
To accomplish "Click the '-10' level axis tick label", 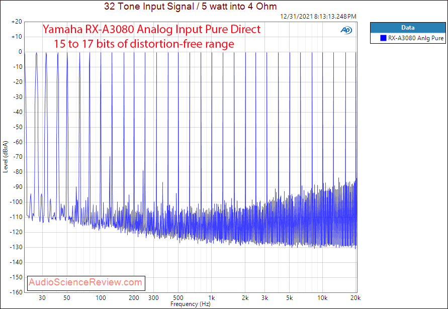I will [x=18, y=67].
